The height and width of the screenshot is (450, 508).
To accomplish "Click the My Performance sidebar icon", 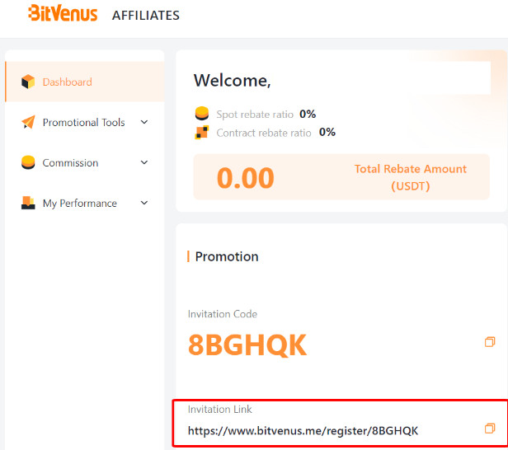I will [28, 203].
